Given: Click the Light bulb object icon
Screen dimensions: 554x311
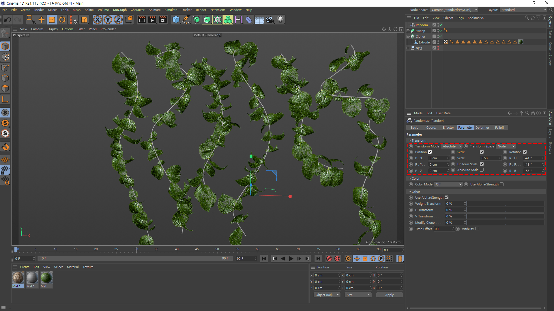Looking at the screenshot, I should coord(280,20).
